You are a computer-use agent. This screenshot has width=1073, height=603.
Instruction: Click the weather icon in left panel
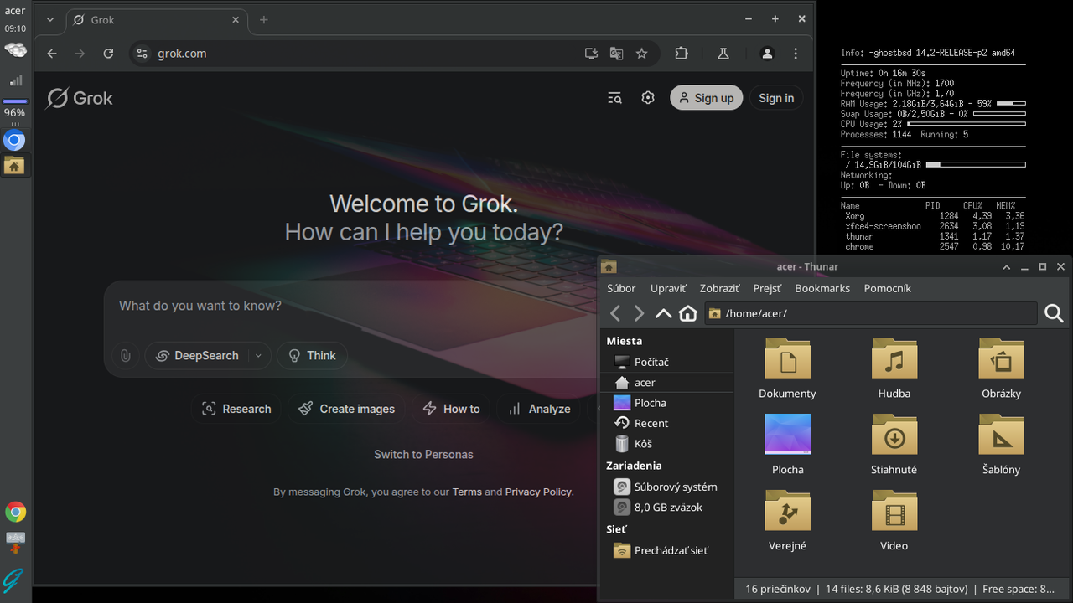15,50
